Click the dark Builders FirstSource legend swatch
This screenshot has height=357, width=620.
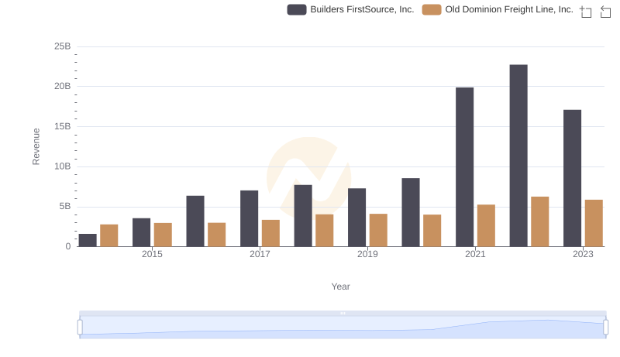click(297, 9)
